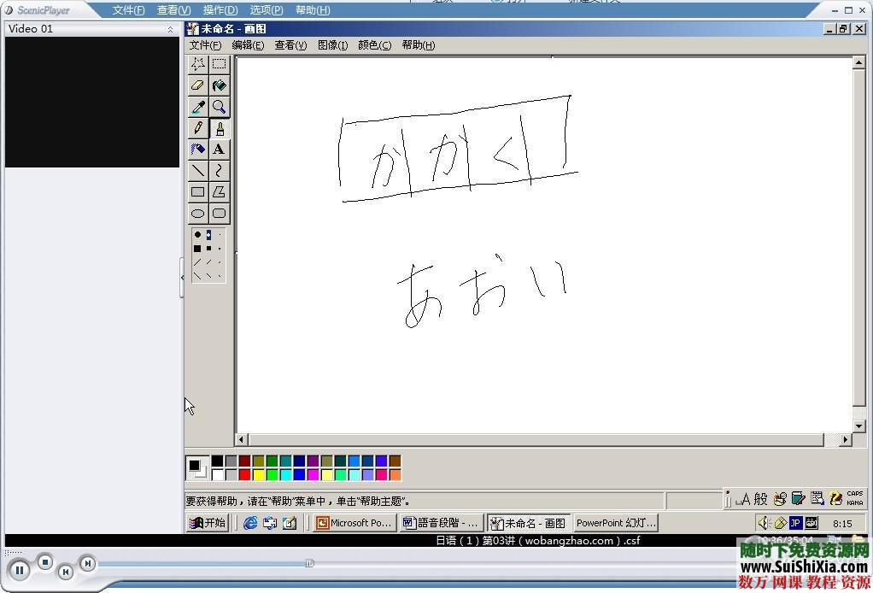
Task: Choose the Pencil tool
Action: (x=198, y=128)
